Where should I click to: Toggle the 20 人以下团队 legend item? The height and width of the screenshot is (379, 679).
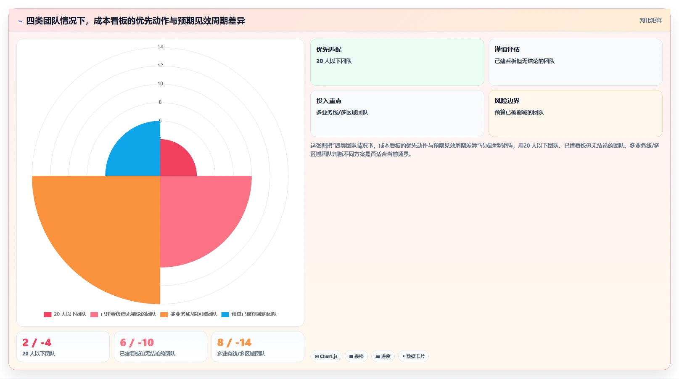coord(65,314)
